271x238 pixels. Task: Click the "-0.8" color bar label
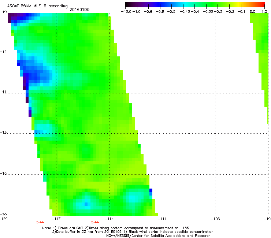point(148,12)
